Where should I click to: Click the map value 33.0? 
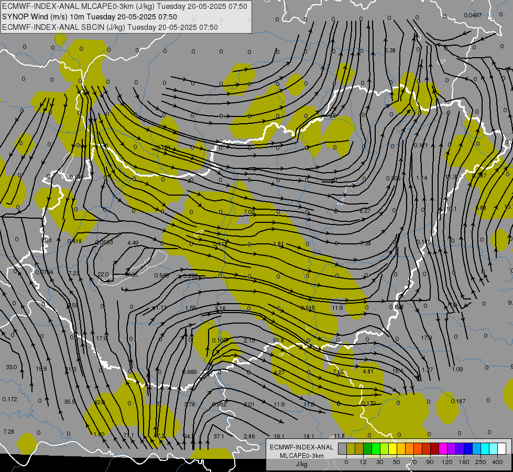(x=12, y=367)
